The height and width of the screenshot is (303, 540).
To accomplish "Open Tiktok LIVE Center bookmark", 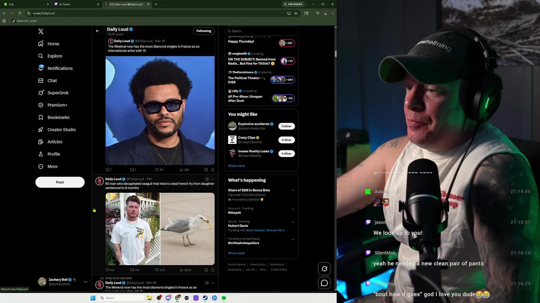I will tap(24, 21).
